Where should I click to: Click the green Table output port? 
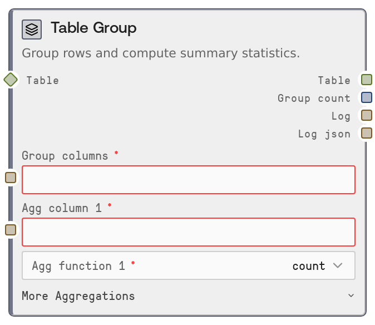click(366, 80)
